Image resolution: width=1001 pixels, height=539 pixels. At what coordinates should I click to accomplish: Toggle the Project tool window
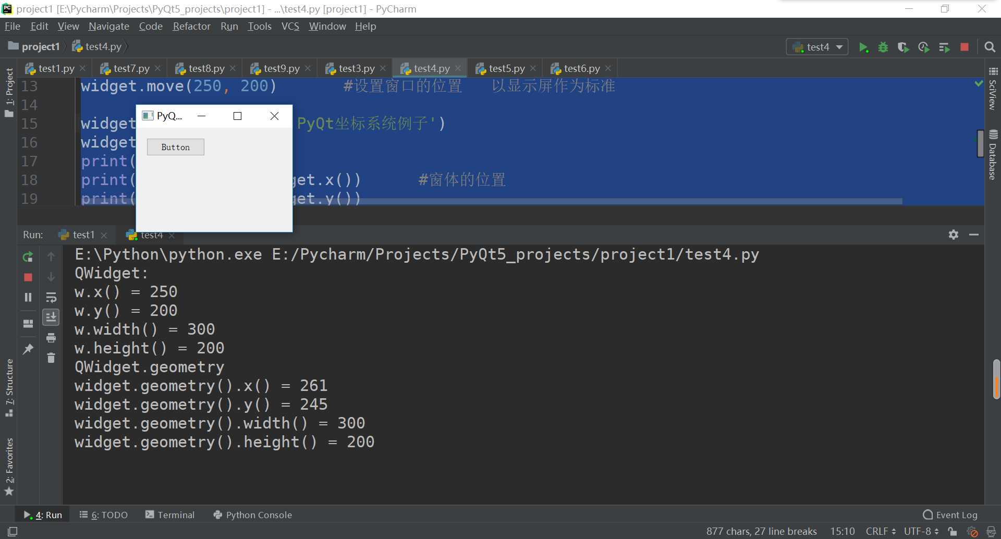tap(9, 93)
